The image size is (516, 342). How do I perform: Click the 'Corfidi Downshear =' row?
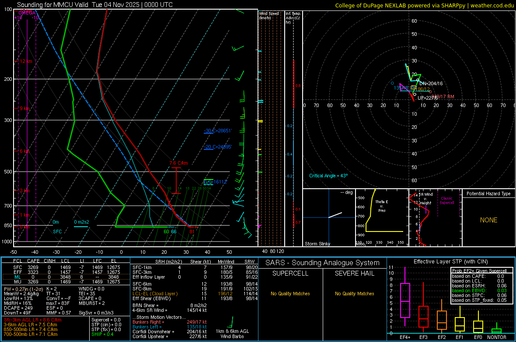point(170,332)
